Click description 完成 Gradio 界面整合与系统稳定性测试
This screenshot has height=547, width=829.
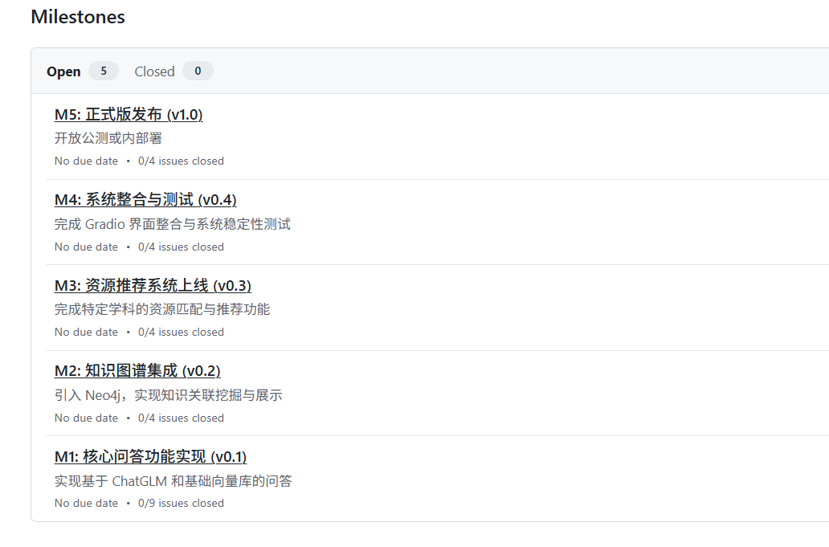(x=173, y=224)
